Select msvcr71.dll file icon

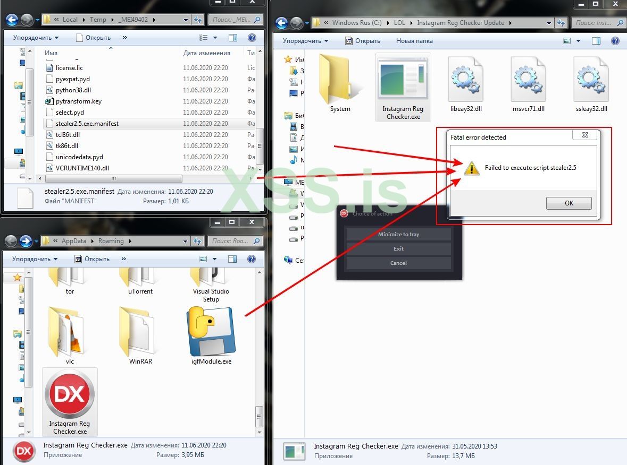(x=528, y=84)
